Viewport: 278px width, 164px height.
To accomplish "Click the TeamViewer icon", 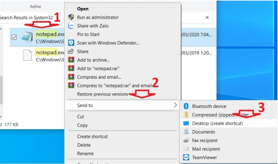I will pyautogui.click(x=186, y=157).
